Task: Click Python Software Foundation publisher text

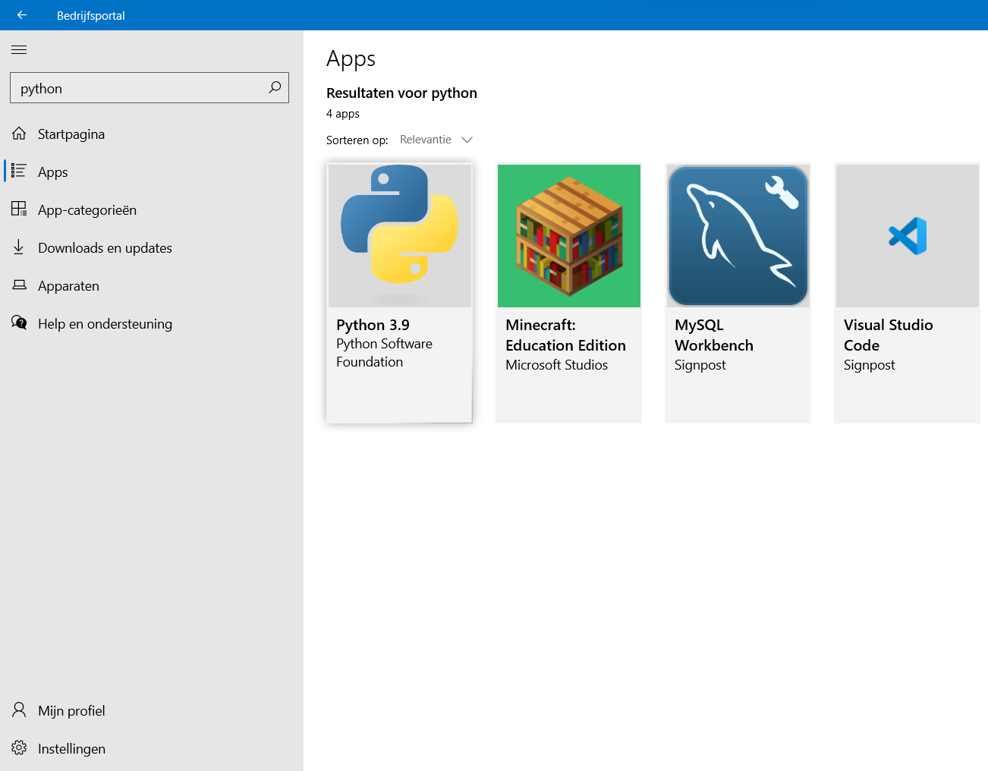Action: (x=384, y=353)
